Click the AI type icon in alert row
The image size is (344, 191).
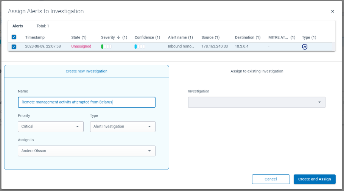click(x=305, y=46)
